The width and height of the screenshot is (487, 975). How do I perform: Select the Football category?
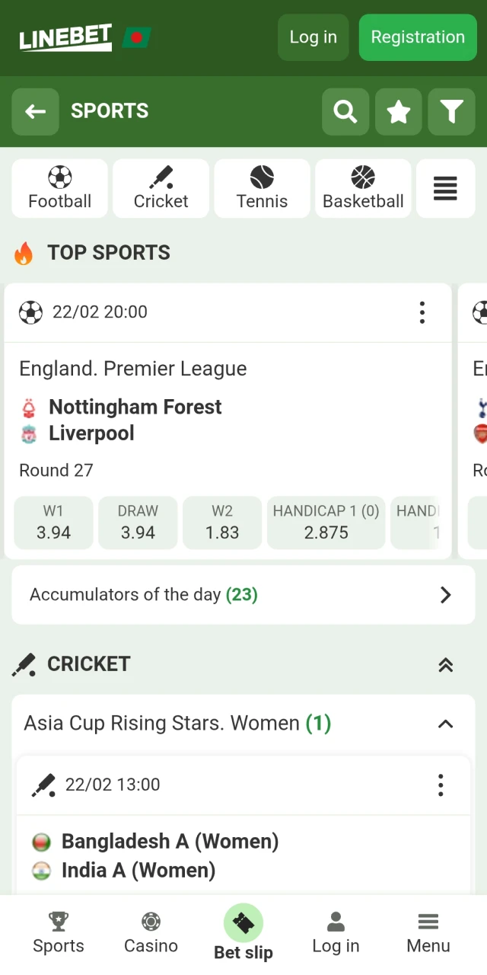tap(59, 188)
